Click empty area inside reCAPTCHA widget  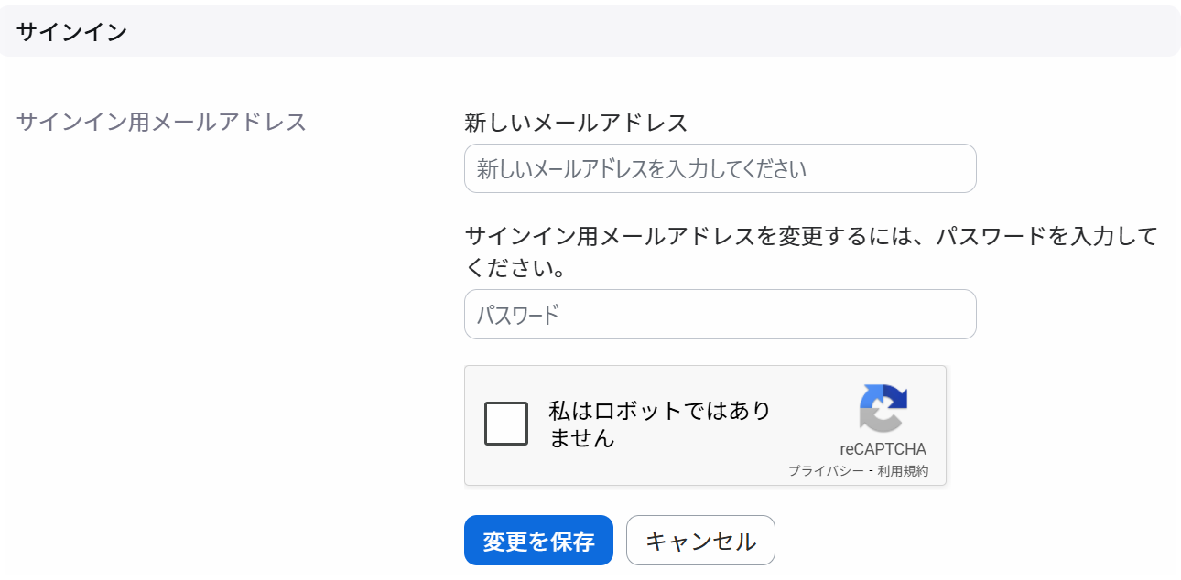(x=806, y=384)
